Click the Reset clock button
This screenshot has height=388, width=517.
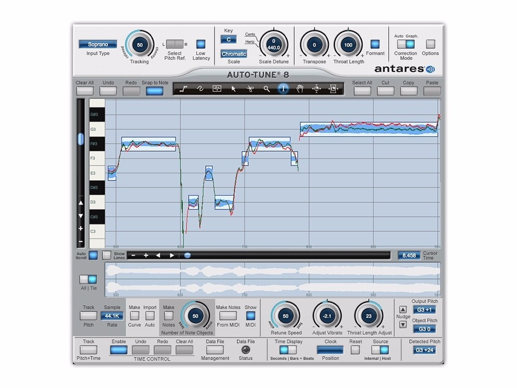click(x=356, y=350)
